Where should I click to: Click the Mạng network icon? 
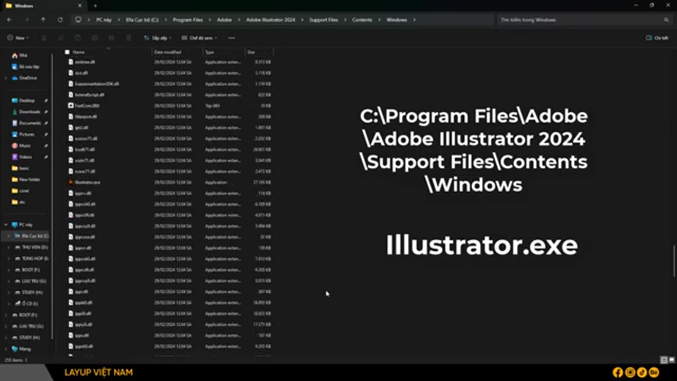pos(15,349)
